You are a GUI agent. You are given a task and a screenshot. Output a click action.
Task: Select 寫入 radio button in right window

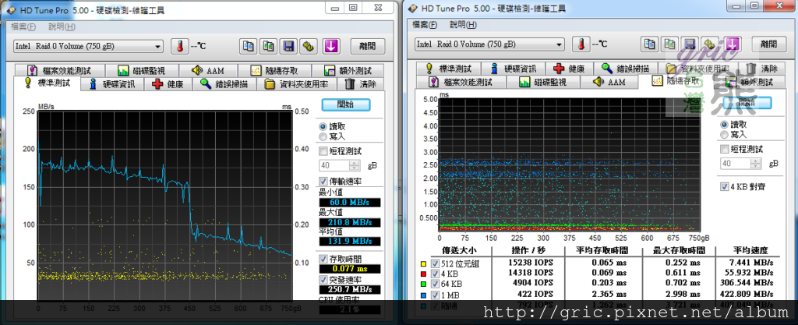724,134
